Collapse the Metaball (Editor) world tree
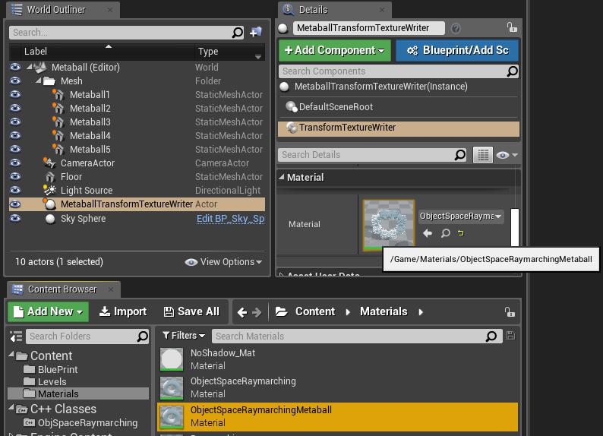The image size is (603, 436). tap(30, 67)
